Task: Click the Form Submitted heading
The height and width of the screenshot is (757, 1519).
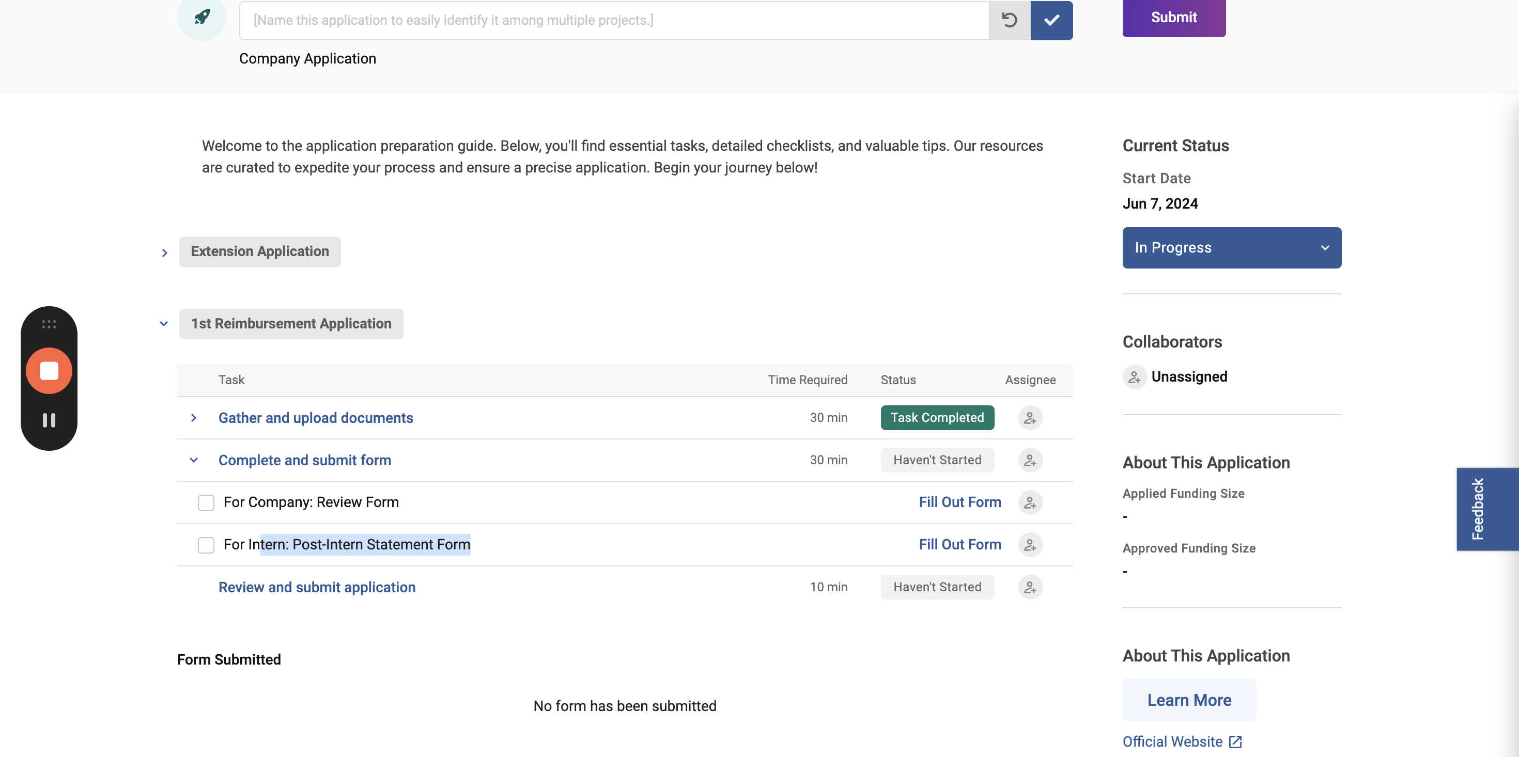Action: pos(229,660)
